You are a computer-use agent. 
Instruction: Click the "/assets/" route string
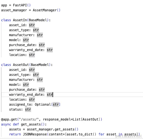[29, 119]
